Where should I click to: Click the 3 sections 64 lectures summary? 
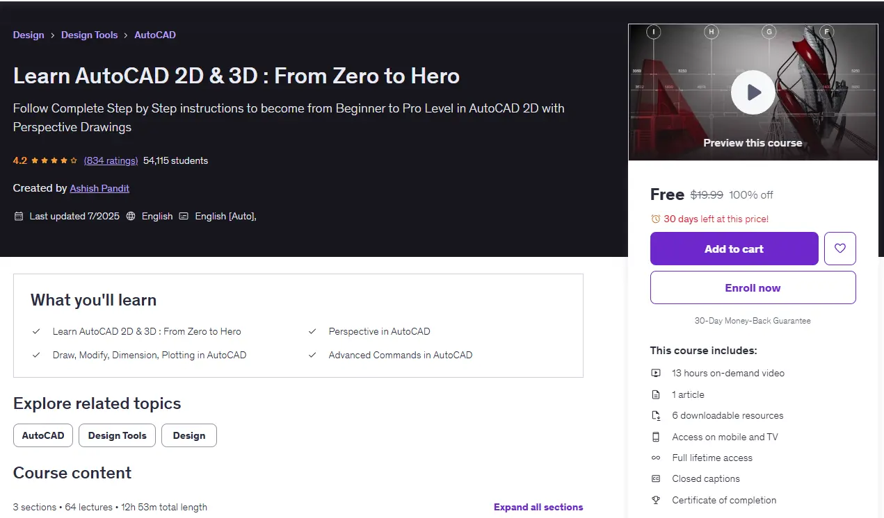tap(110, 507)
